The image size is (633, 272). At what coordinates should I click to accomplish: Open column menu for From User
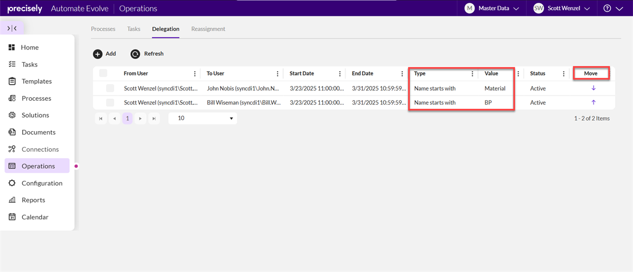click(195, 74)
